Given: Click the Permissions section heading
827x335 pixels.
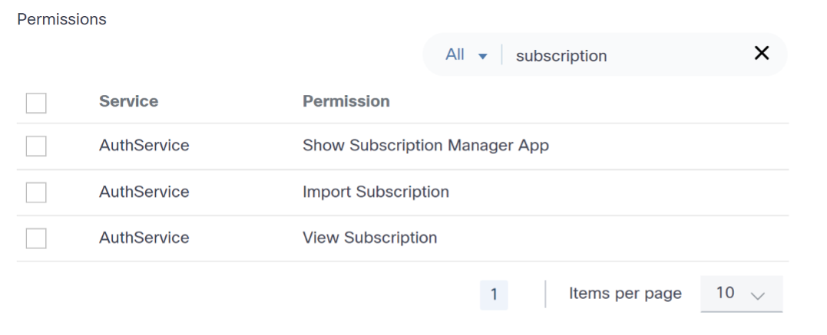Looking at the screenshot, I should click(61, 20).
